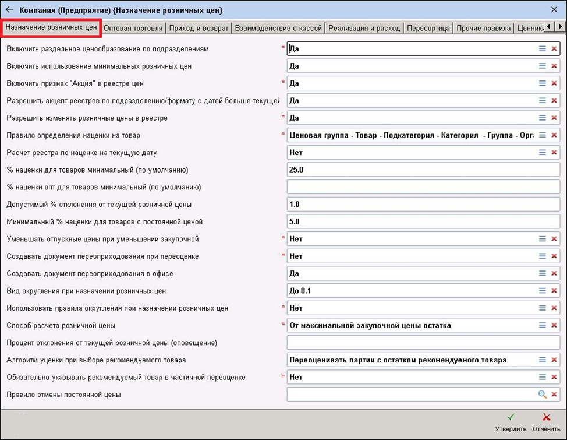Clear value of 'Включить признак Акция' field
The height and width of the screenshot is (440, 567).
pyautogui.click(x=554, y=83)
